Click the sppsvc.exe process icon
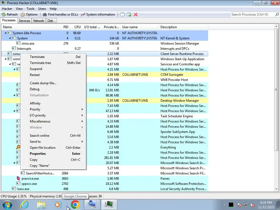 [18, 183]
